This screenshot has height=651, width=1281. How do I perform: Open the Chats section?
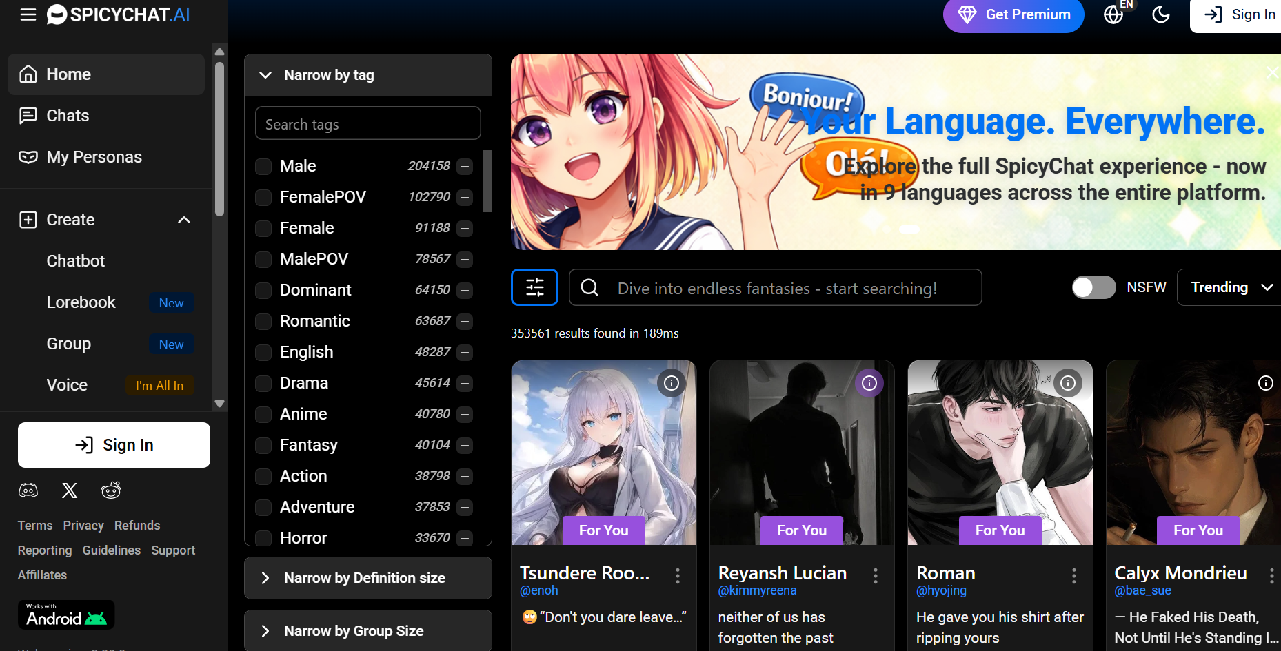(67, 115)
